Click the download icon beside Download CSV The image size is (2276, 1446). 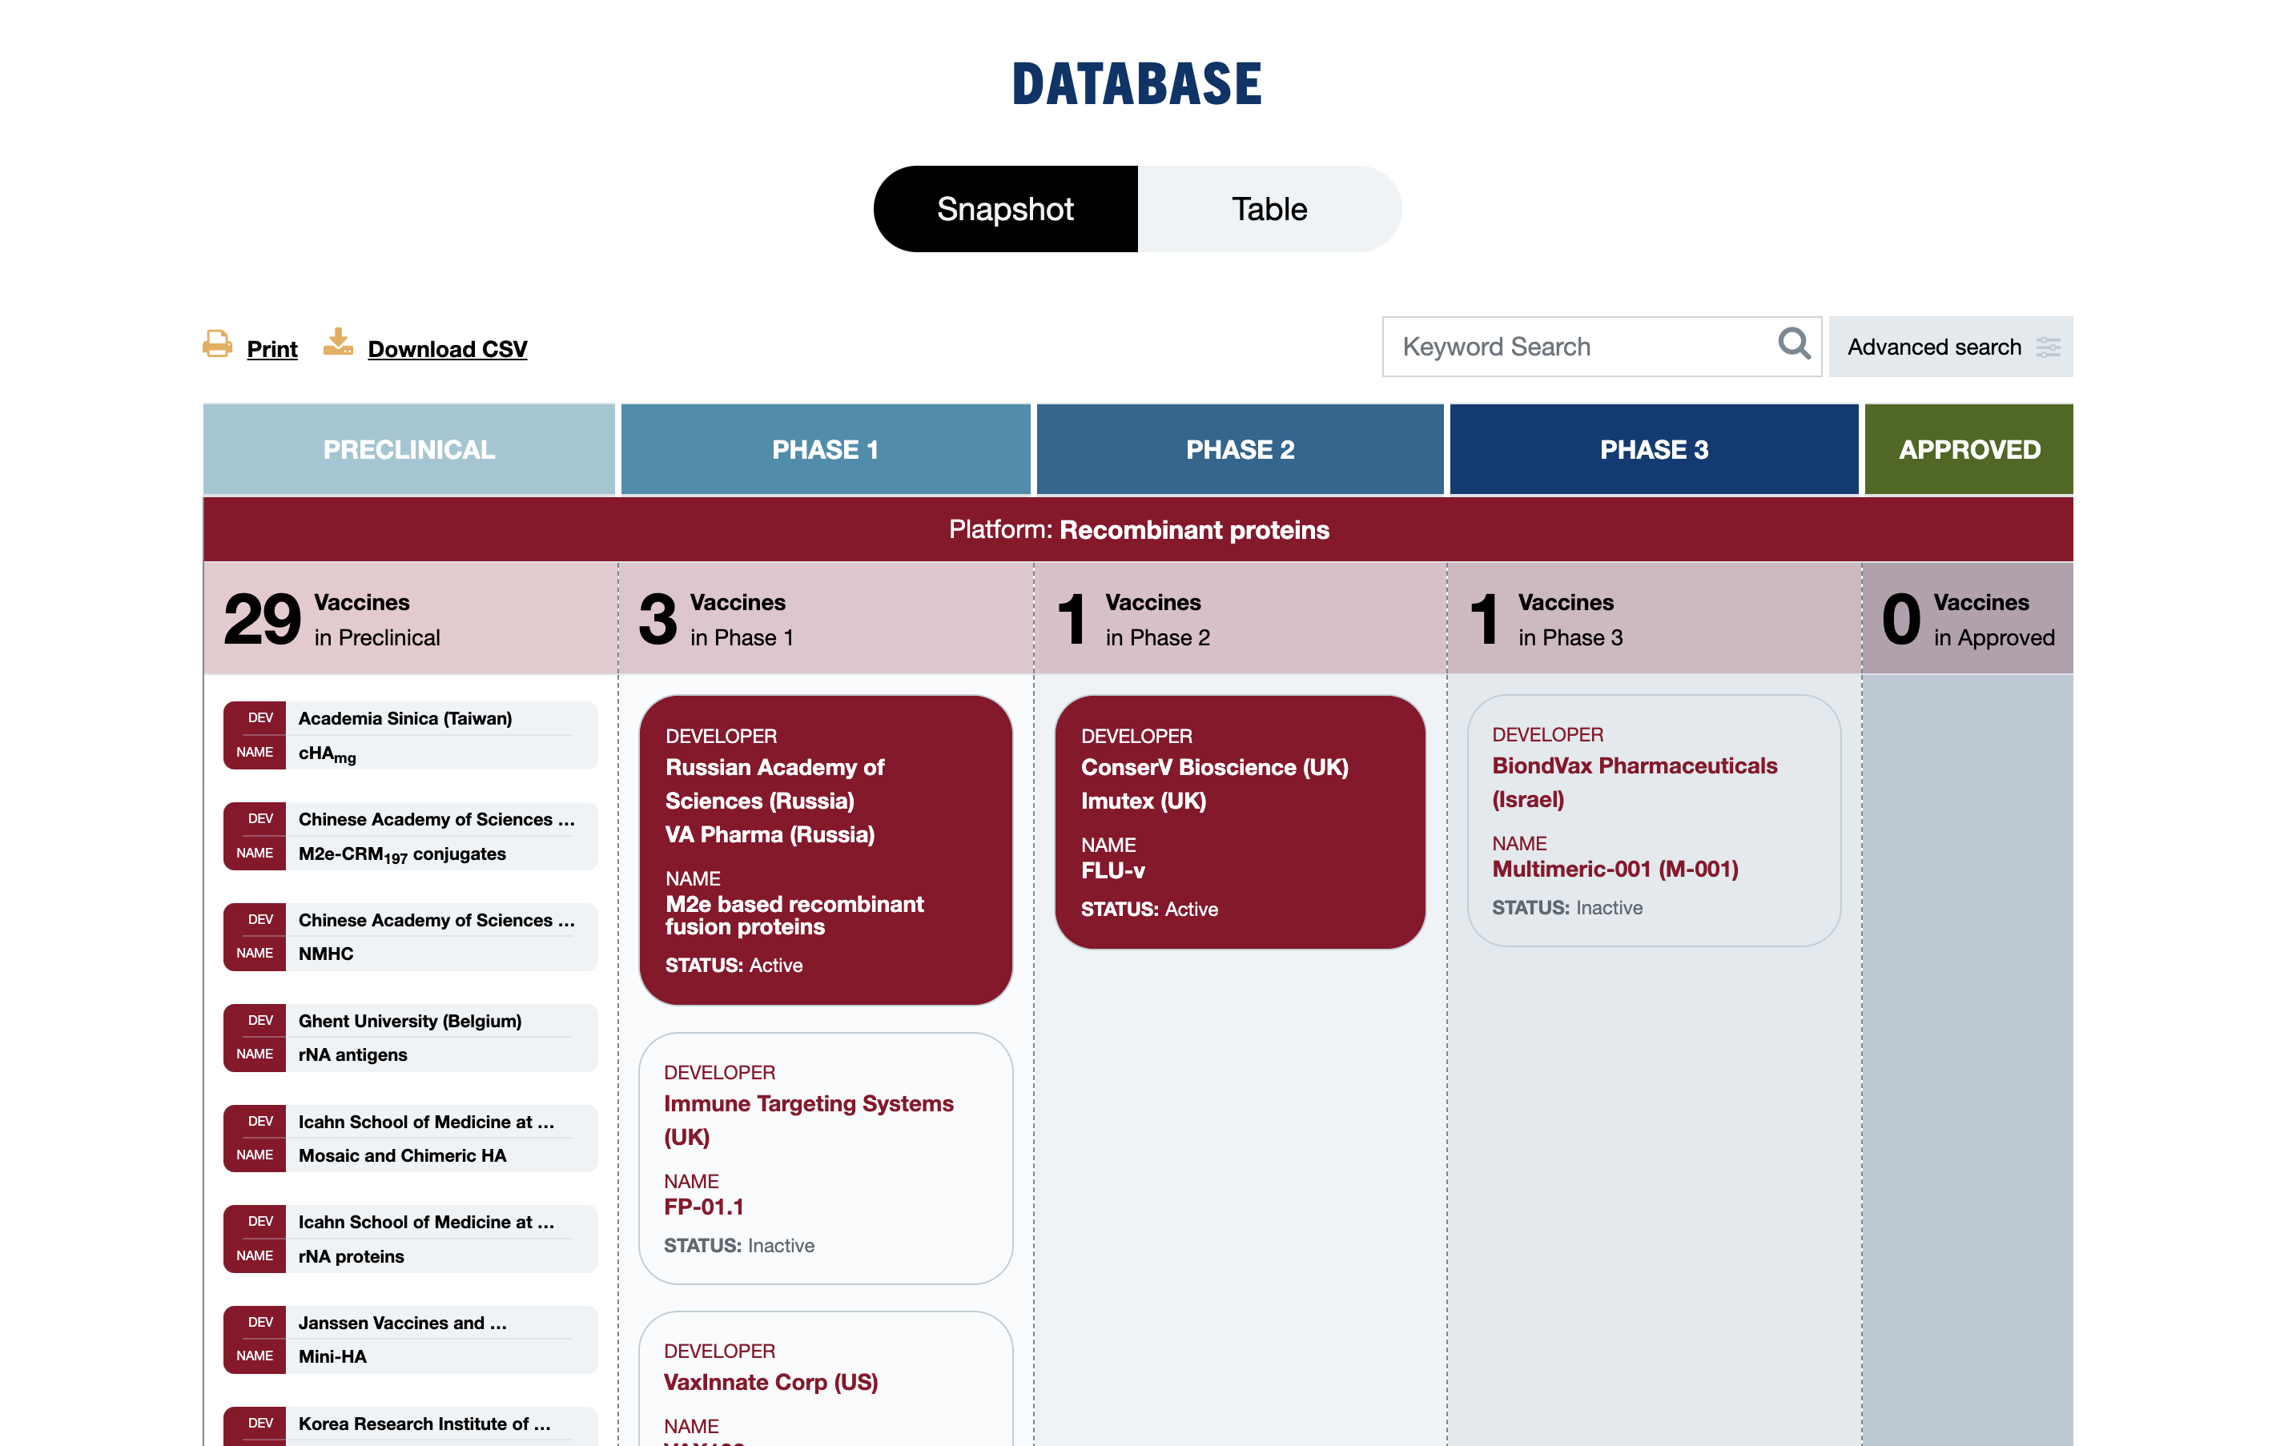(339, 344)
